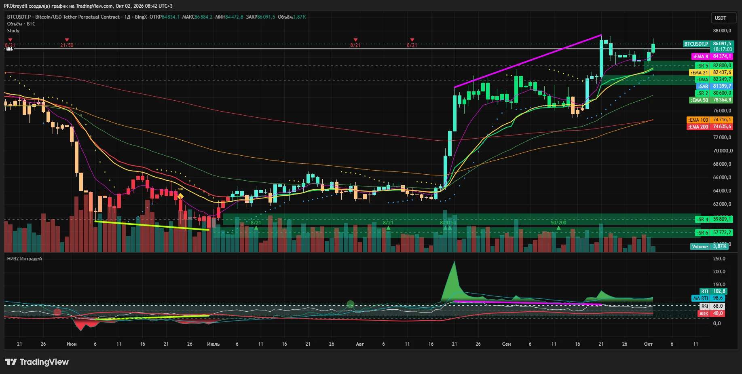Click the red circle signal in the indicator pane

tap(57, 312)
